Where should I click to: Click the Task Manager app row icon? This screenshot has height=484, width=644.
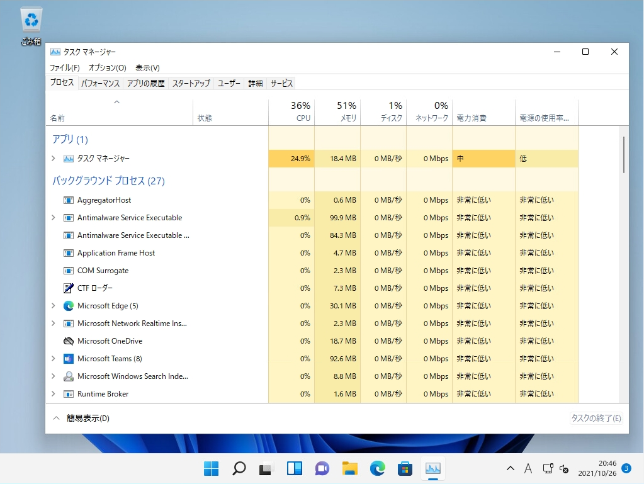68,159
